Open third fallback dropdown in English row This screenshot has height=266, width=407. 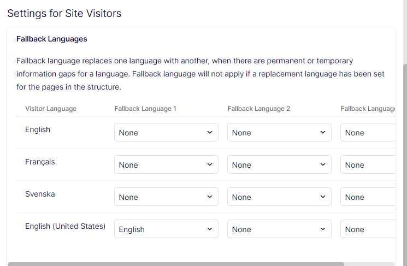coord(368,133)
